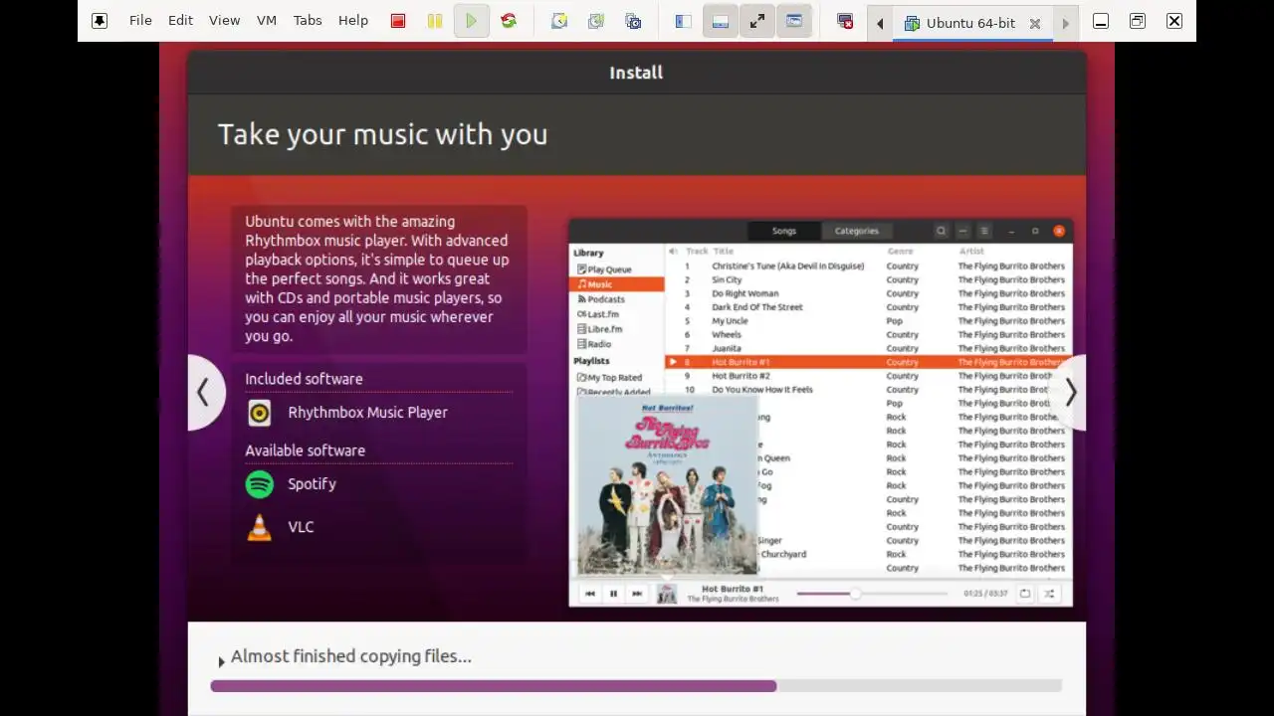Click the Genre column header

pyautogui.click(x=900, y=252)
